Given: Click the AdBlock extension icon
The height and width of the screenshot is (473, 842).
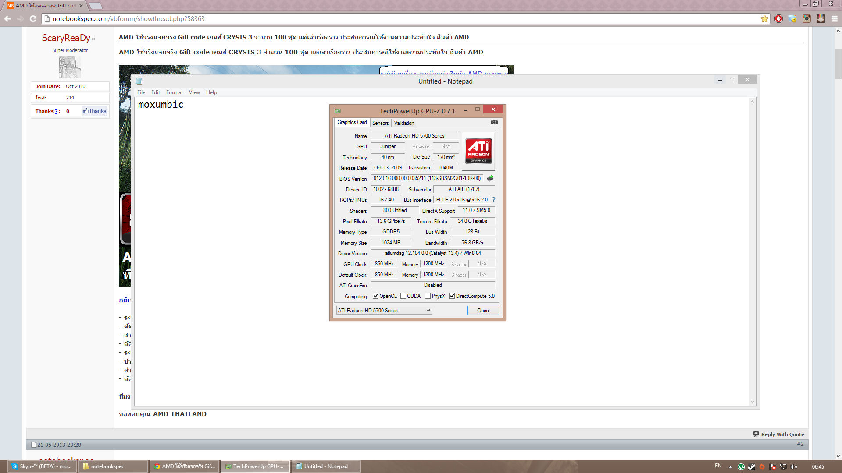Looking at the screenshot, I should pos(778,19).
